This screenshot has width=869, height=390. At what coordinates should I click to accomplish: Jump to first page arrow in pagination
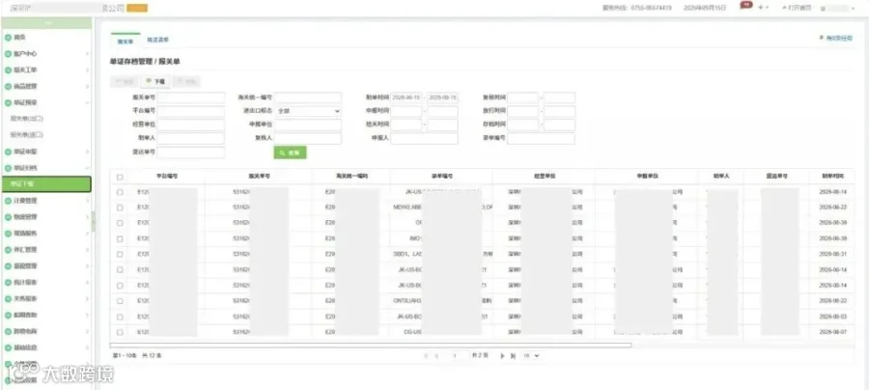(427, 355)
